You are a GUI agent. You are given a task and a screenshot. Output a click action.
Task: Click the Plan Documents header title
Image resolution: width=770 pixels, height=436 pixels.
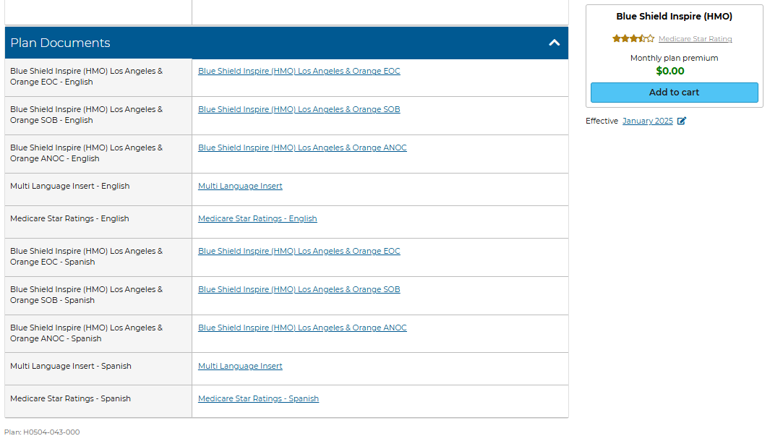click(60, 43)
